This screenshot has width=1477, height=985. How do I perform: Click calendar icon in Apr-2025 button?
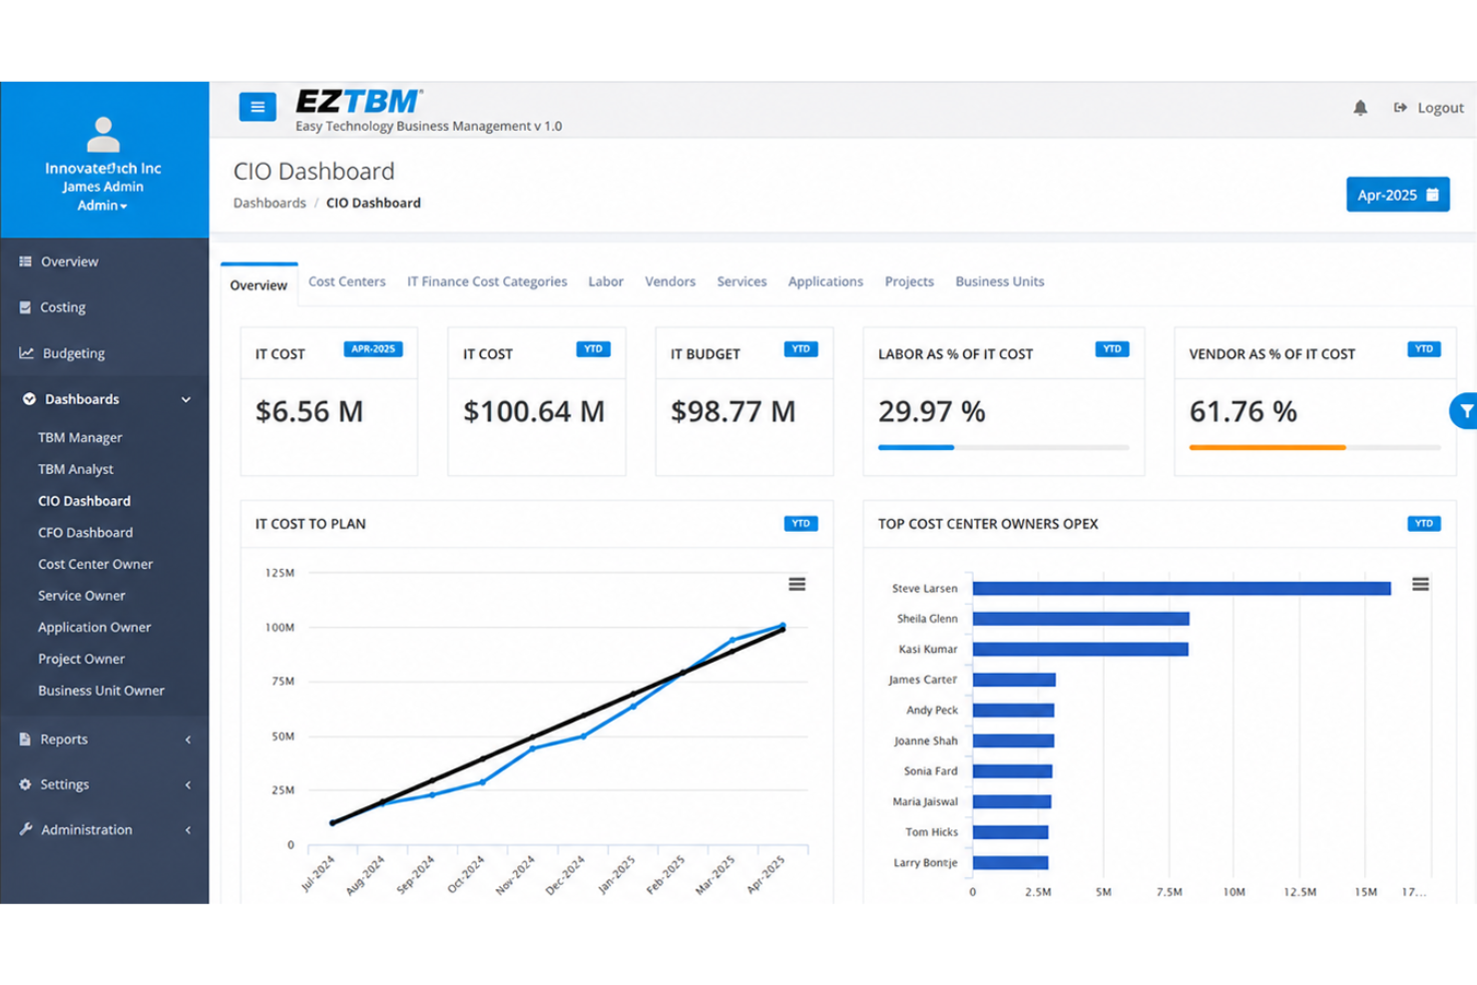tap(1432, 195)
